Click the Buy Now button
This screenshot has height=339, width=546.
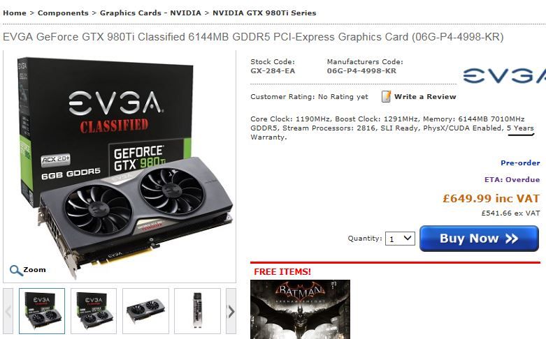point(479,239)
